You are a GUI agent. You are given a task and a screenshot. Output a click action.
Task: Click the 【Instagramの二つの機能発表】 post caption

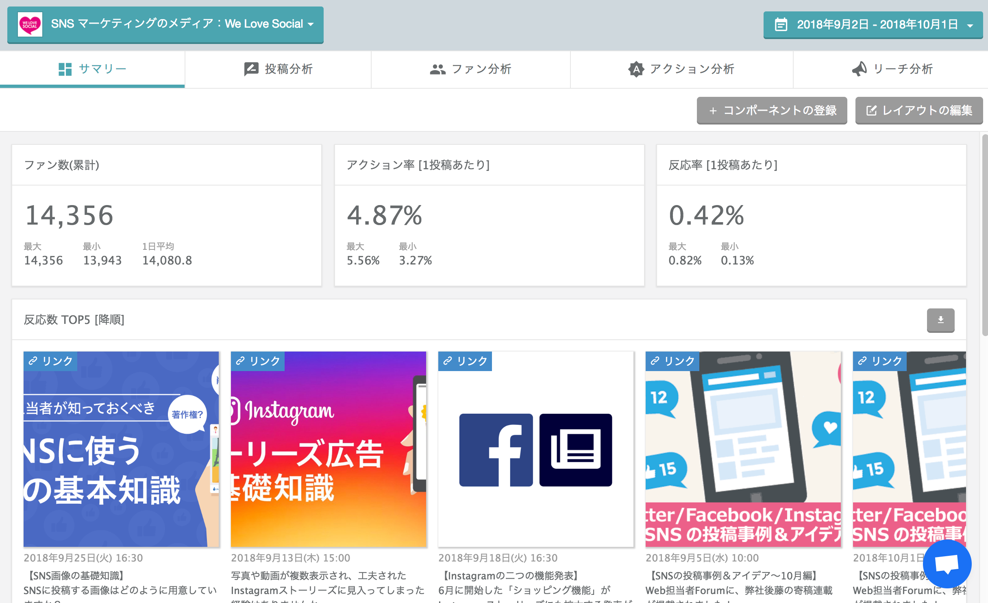(511, 575)
